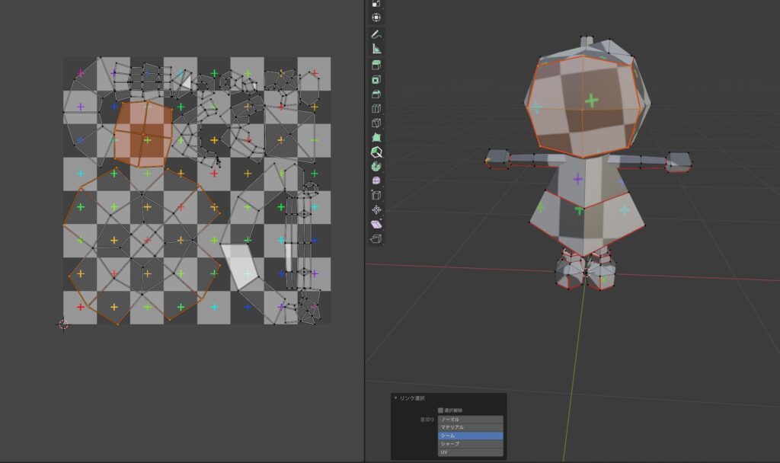Enable the 選択解除 checkbox

[x=441, y=409]
